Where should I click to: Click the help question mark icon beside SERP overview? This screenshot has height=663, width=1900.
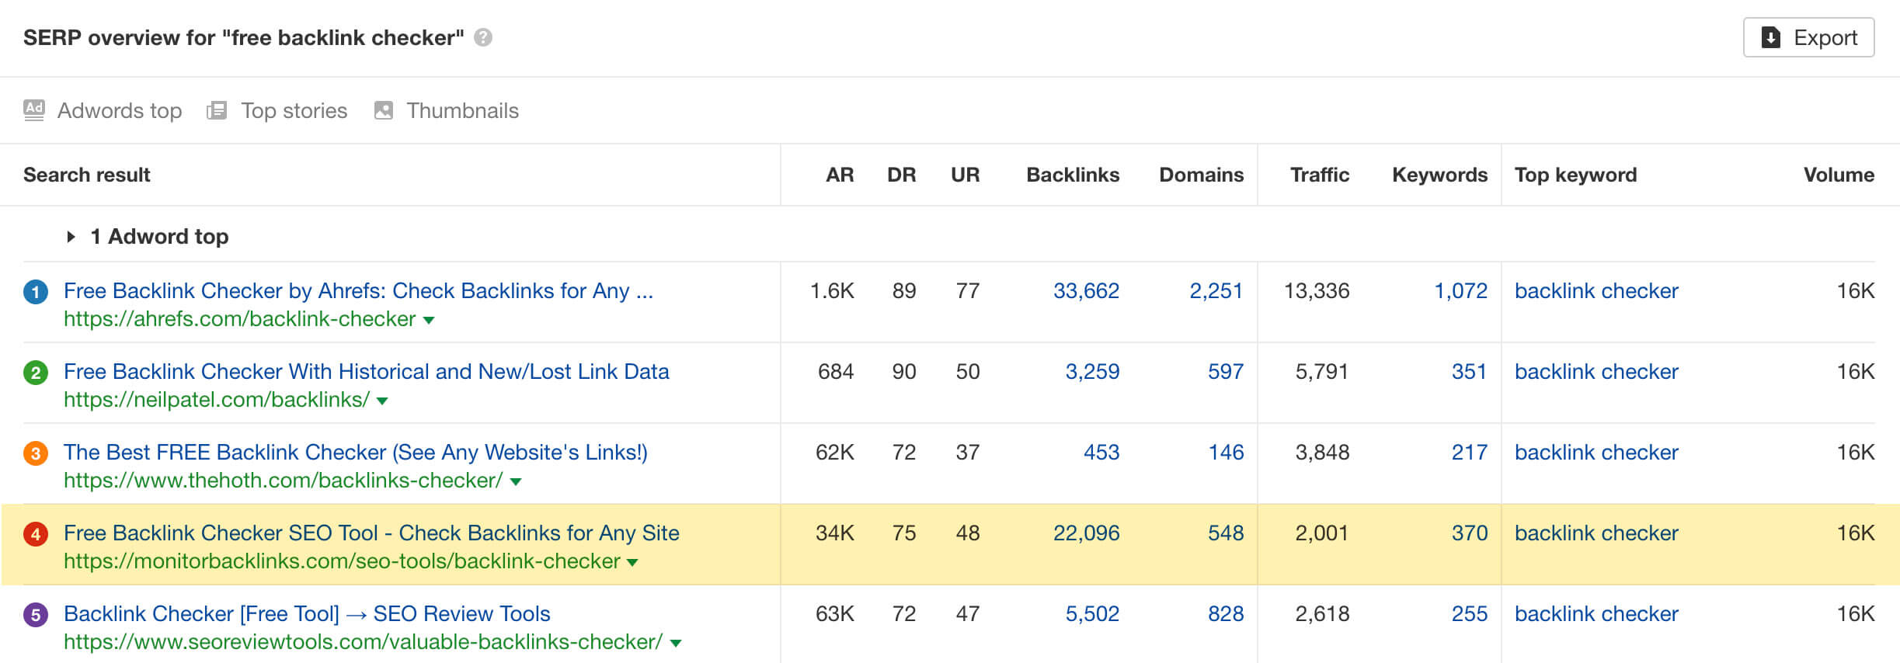click(483, 37)
